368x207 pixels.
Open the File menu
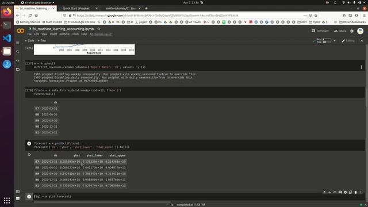click(x=29, y=34)
